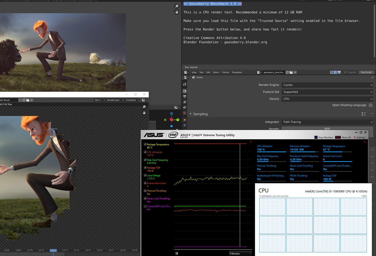Open the Integrator dropdown showing Path Tracing

327,122
